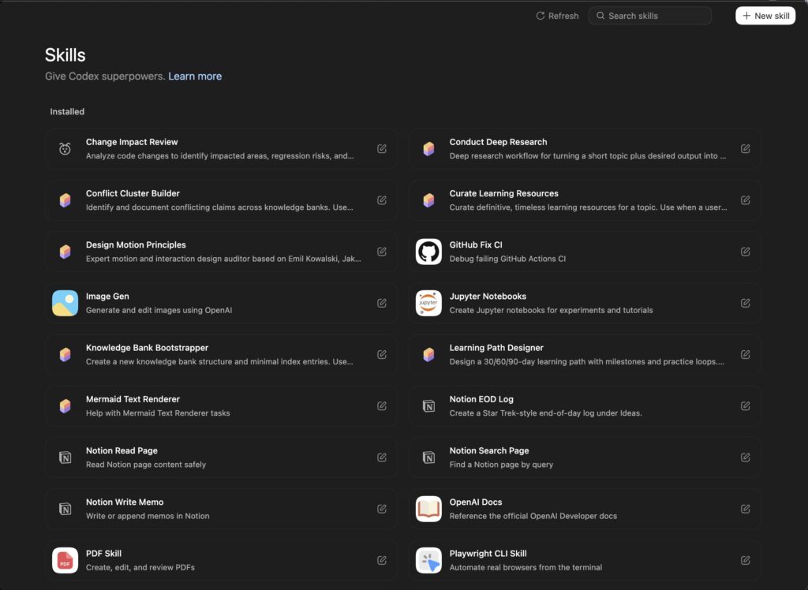The height and width of the screenshot is (590, 808).
Task: Click the Jupyter logo icon
Action: [428, 302]
